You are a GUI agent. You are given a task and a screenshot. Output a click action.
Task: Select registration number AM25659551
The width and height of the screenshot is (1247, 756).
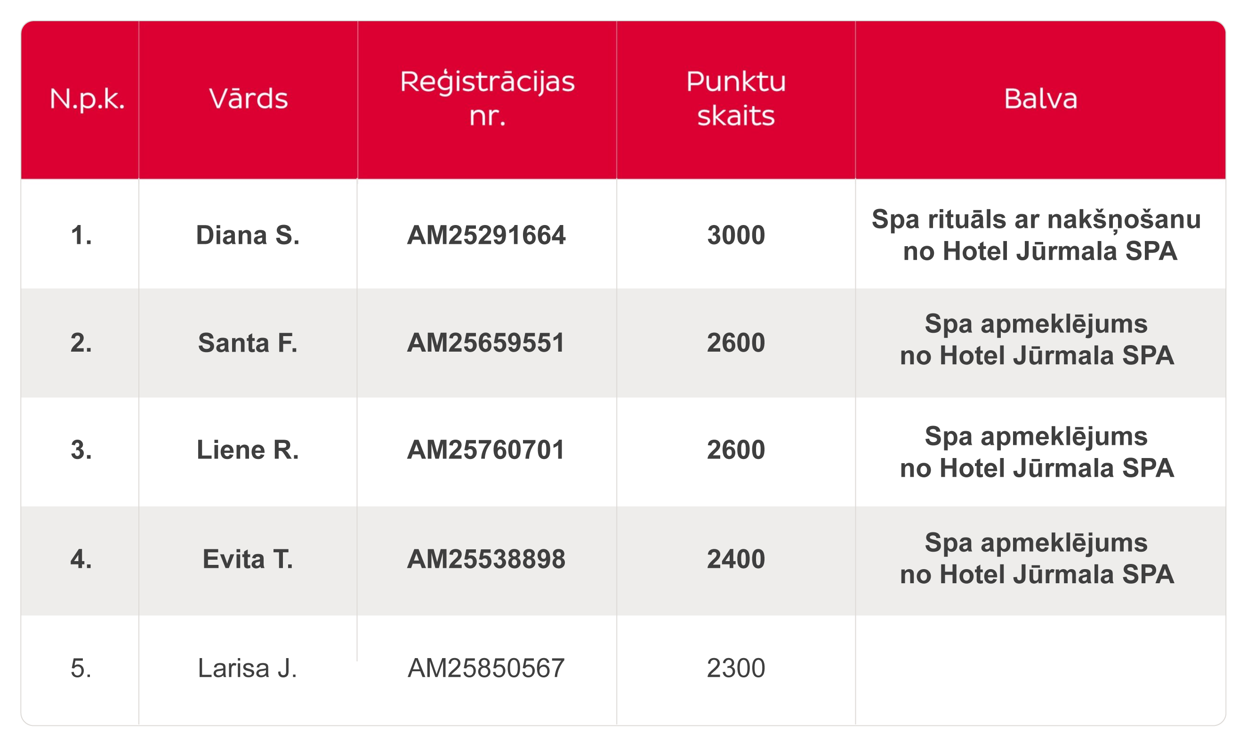point(486,343)
